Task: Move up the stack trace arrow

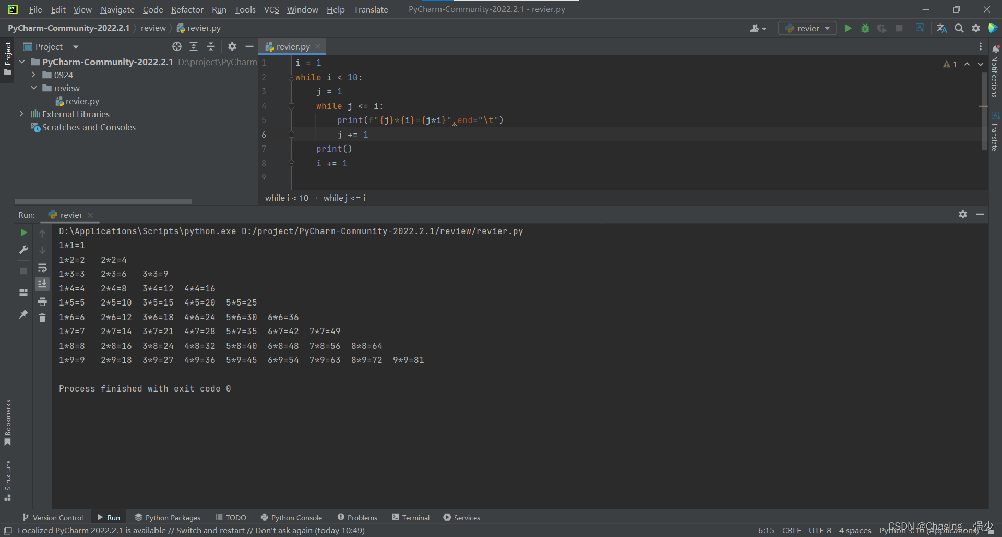Action: (x=42, y=233)
